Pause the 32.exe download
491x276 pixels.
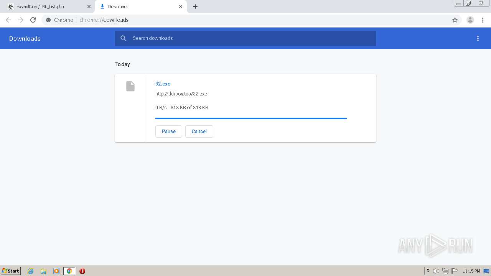tap(169, 131)
